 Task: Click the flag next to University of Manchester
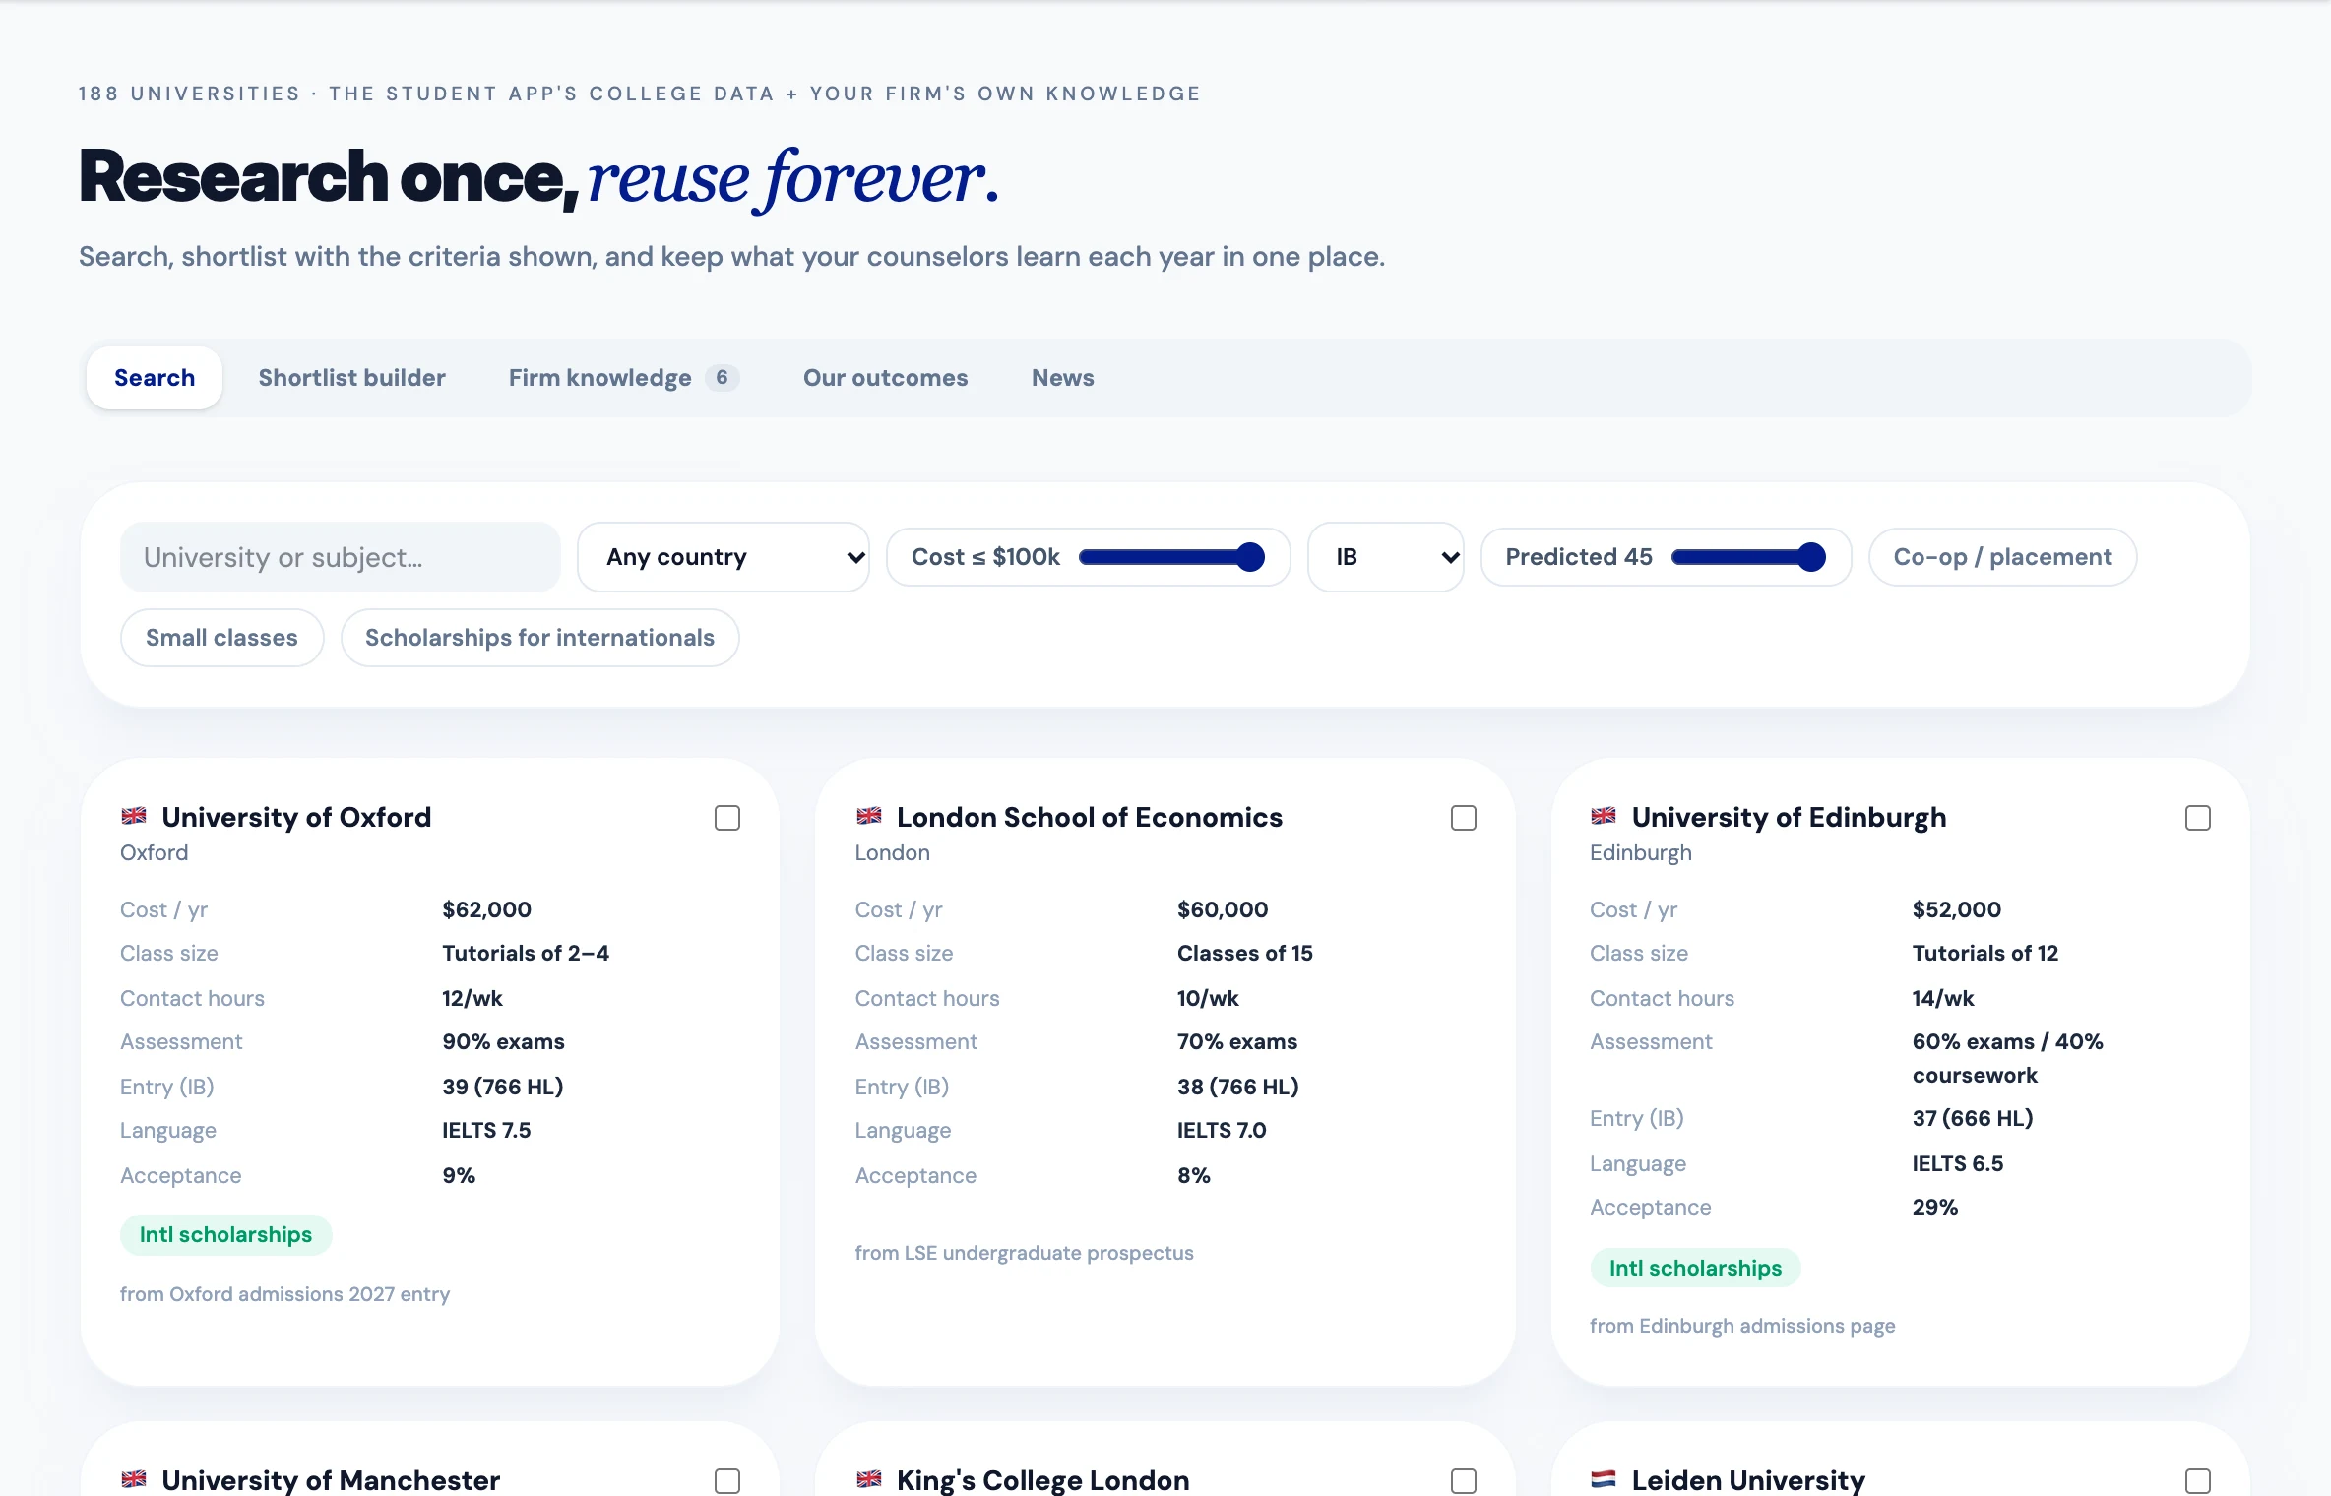tap(134, 1479)
